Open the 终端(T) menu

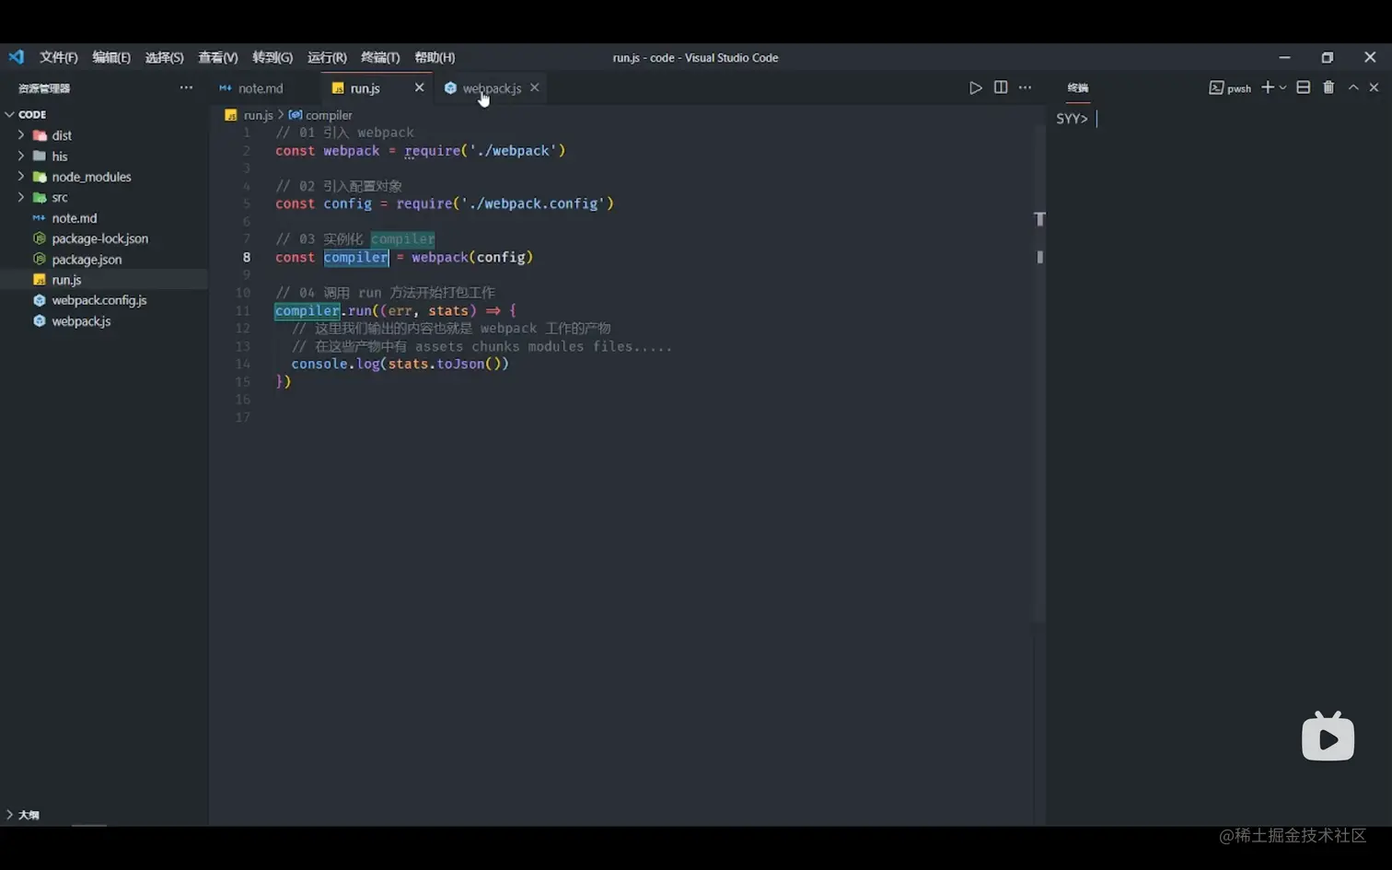380,57
